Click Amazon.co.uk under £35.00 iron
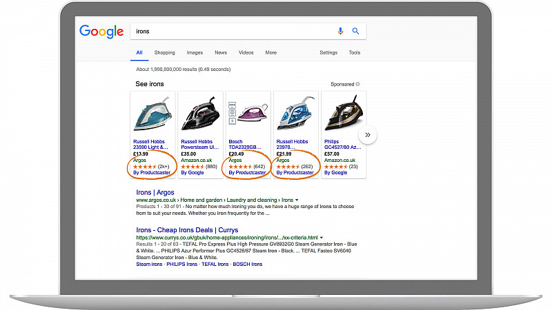552x310 pixels. (x=197, y=161)
